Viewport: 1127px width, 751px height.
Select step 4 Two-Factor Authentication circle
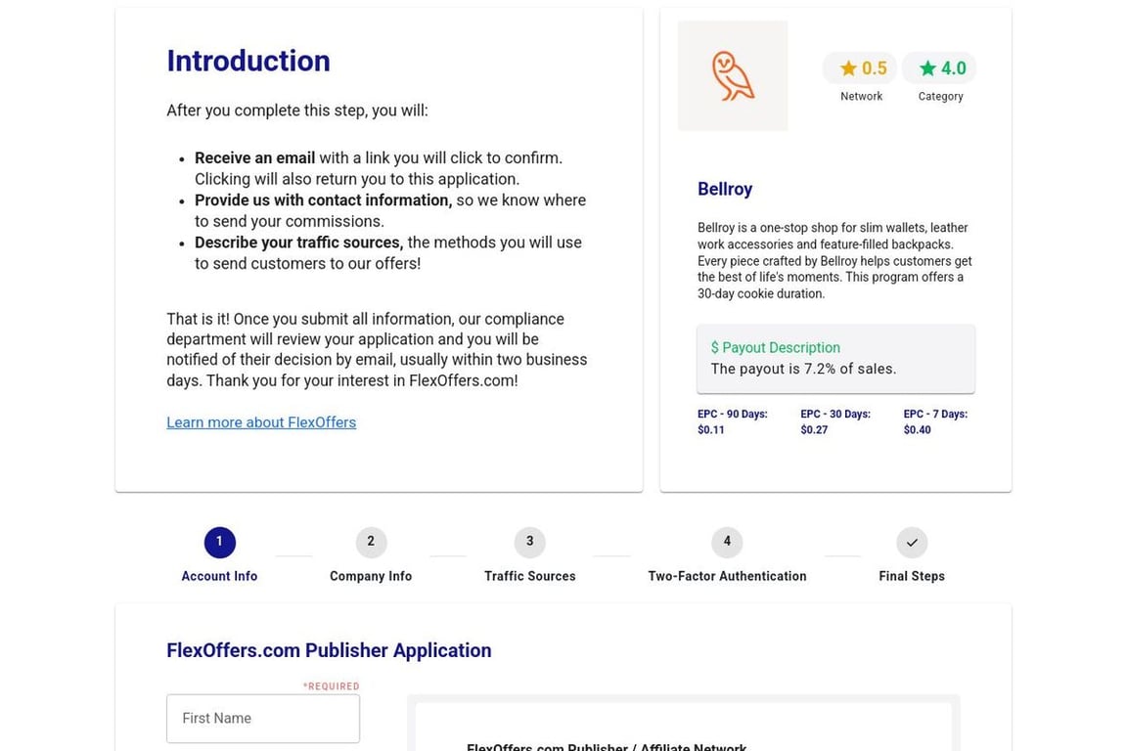pos(727,542)
